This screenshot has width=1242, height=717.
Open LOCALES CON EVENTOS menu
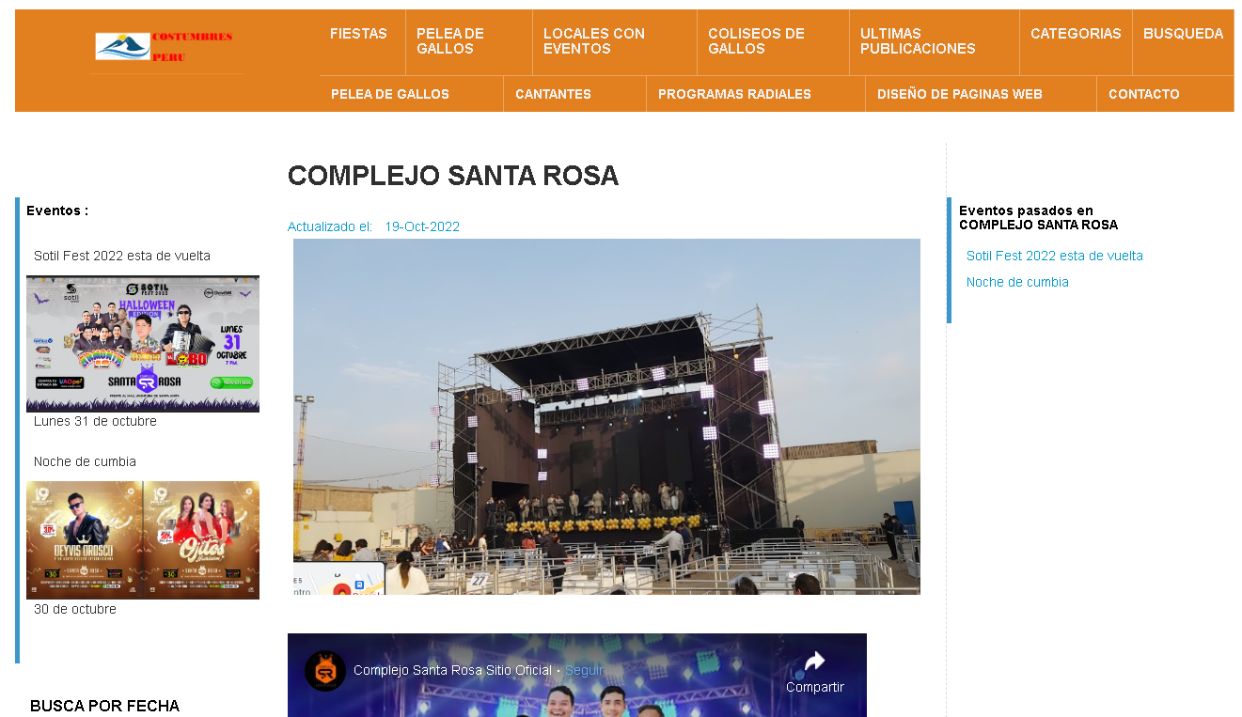point(594,41)
